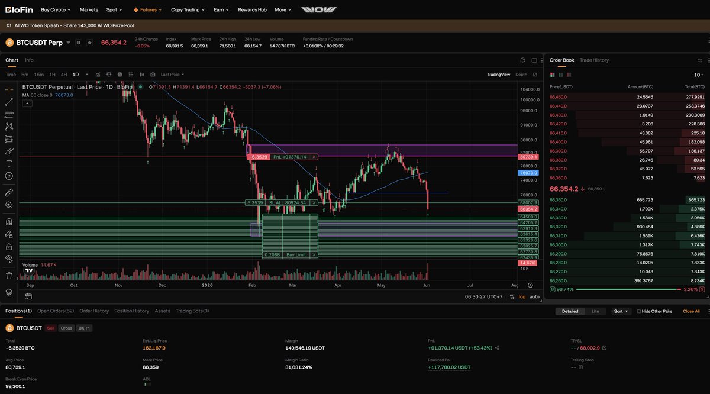Open the BTCUSDT Perp pair selector arrow

[68, 43]
